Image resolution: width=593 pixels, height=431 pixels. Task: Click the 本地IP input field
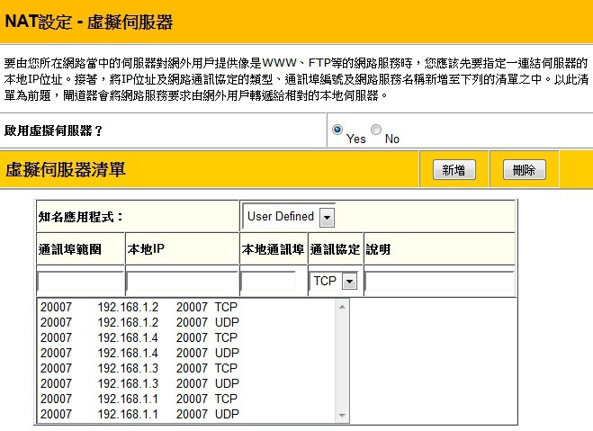[181, 282]
